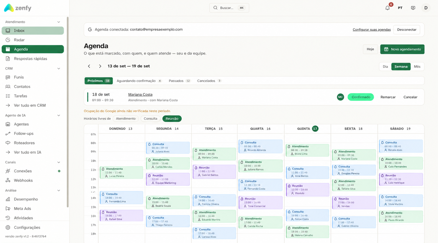Open Respostas rápidas page

click(33, 59)
